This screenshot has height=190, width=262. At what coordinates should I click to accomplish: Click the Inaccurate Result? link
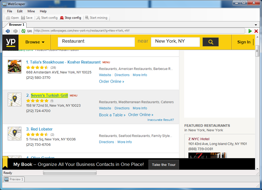coord(161,120)
